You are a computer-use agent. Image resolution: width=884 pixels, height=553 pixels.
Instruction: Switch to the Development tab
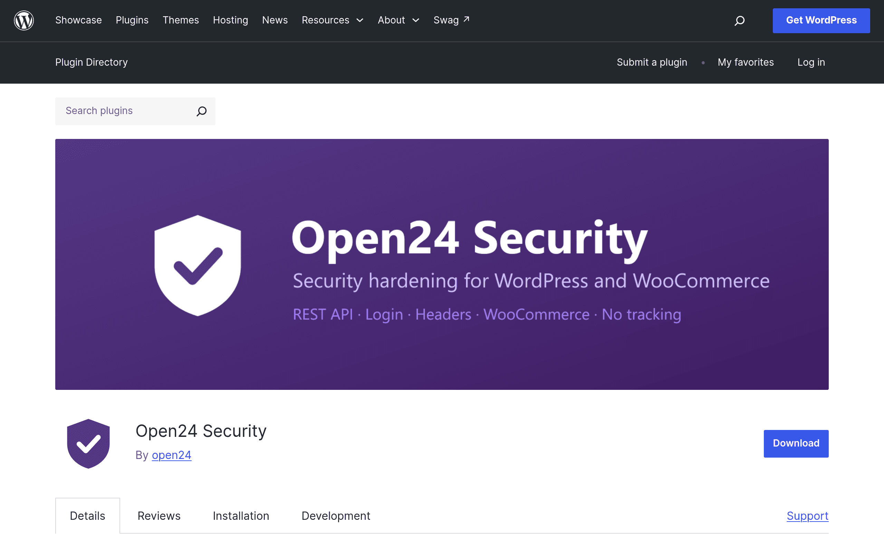(x=336, y=516)
